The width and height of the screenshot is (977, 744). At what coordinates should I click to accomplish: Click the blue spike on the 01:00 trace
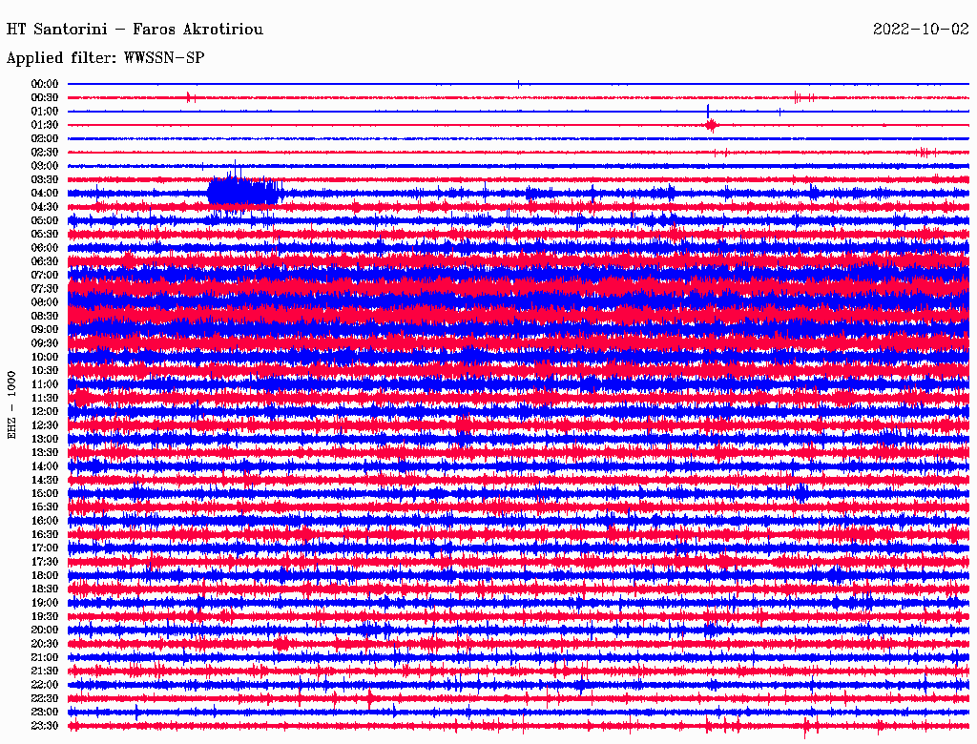click(708, 111)
